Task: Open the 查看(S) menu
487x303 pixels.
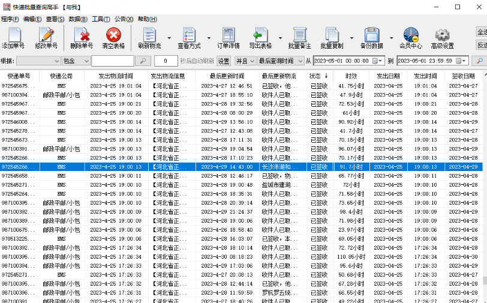Action: click(55, 19)
